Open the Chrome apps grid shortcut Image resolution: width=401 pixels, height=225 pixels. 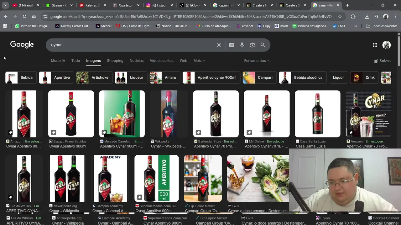(5, 26)
